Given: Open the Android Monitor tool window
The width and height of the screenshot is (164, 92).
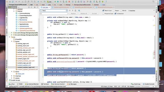Looking at the screenshot, I should 32,84.
